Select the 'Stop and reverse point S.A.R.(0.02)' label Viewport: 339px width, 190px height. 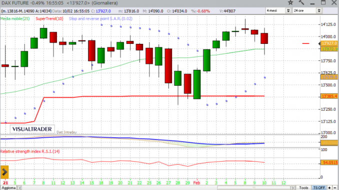point(100,19)
